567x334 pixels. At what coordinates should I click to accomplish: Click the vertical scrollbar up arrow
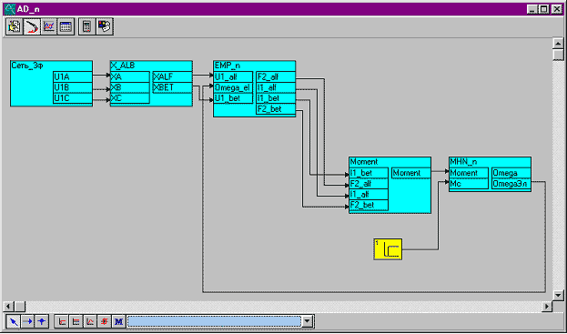(x=558, y=44)
